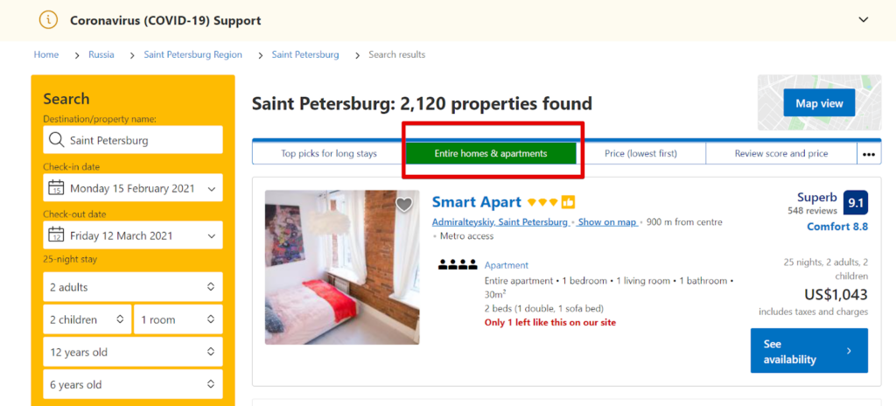Click the thumbs-up preferred partner badge
The width and height of the screenshot is (896, 406).
click(x=568, y=202)
